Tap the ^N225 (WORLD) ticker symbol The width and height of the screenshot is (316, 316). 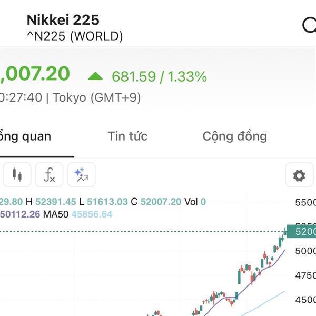tap(74, 36)
